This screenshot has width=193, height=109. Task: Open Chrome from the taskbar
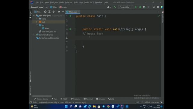coord(108,106)
